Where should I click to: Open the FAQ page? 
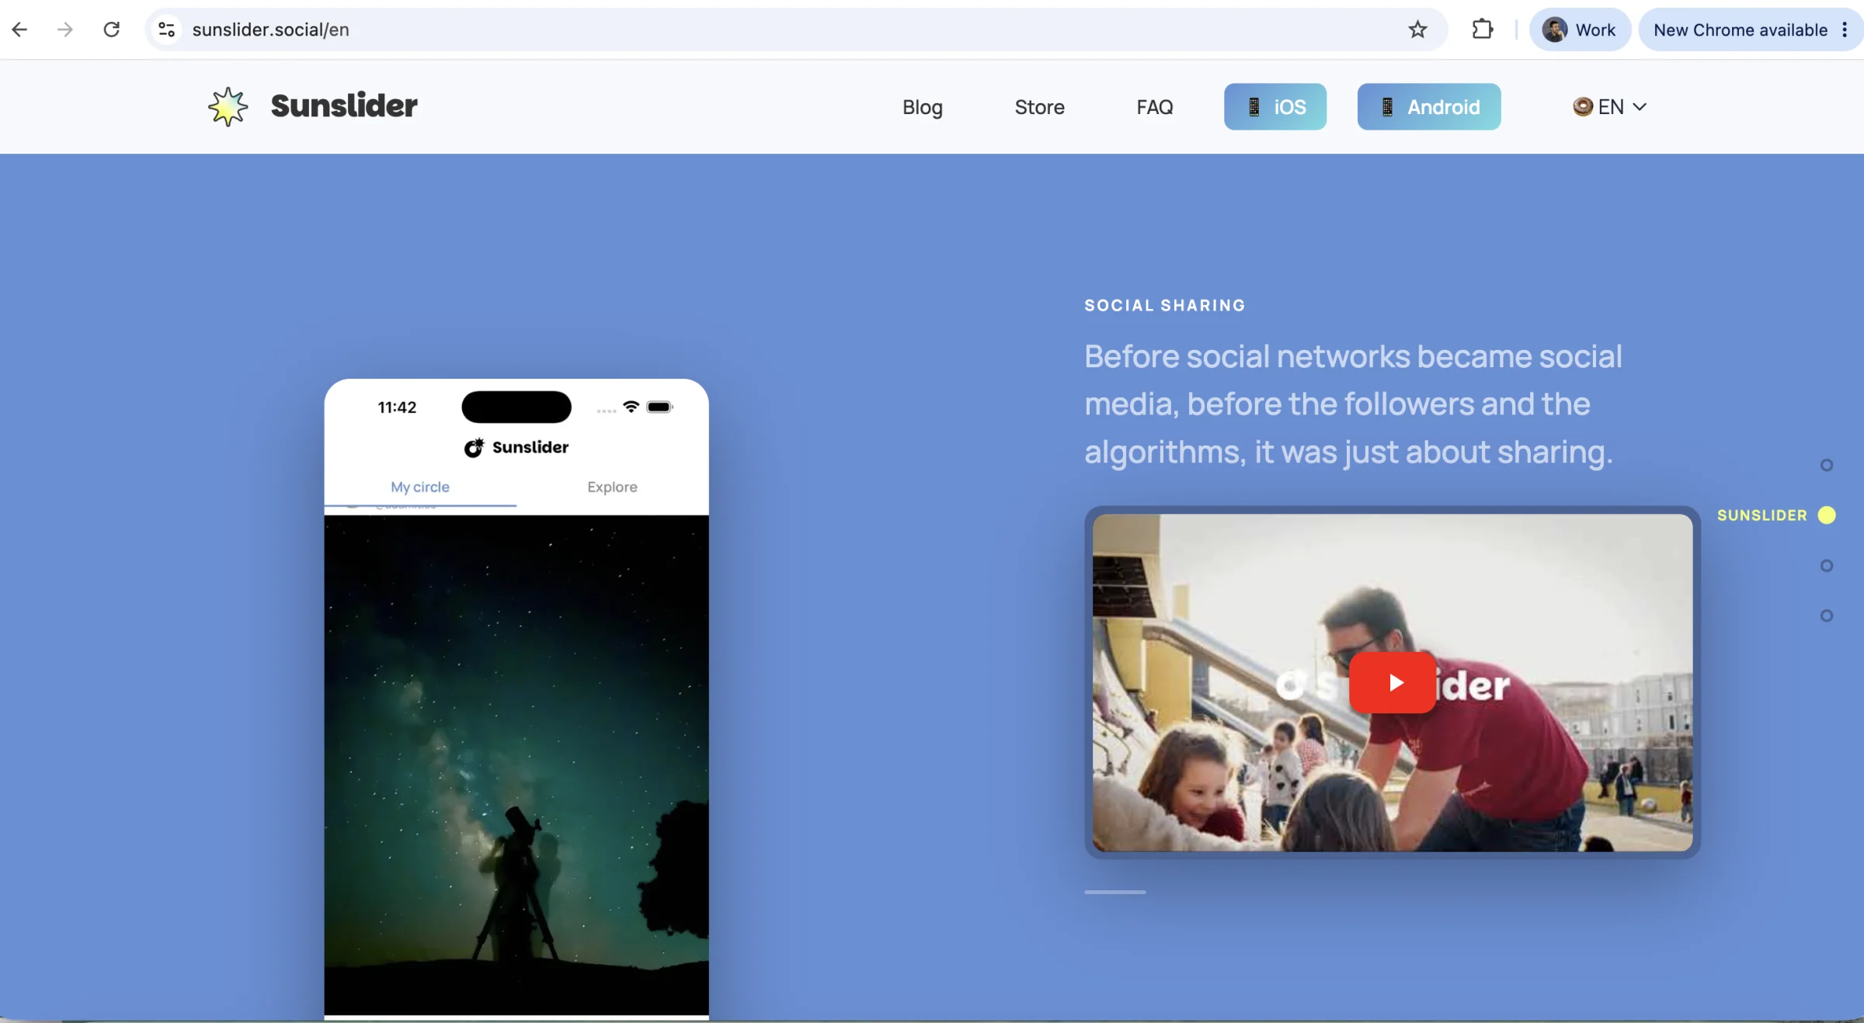[1155, 107]
